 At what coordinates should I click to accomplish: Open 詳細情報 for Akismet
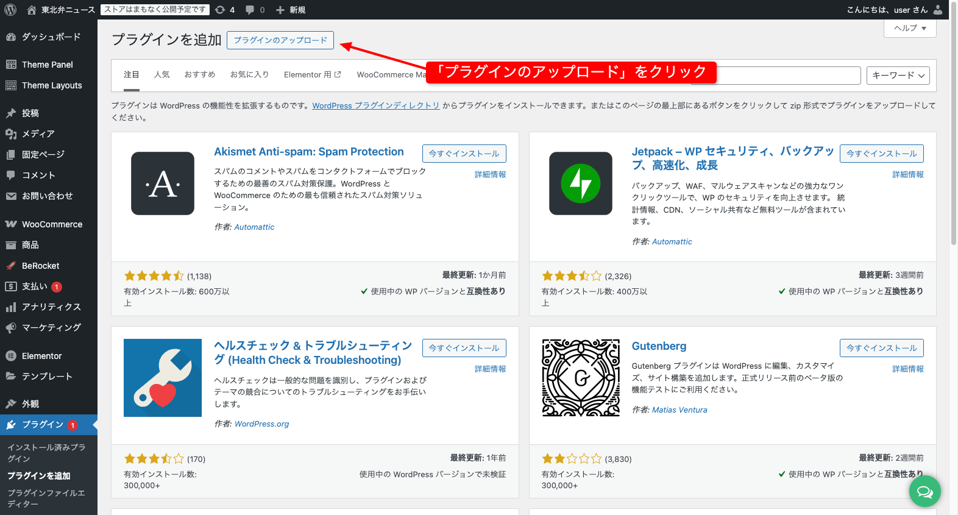click(491, 175)
